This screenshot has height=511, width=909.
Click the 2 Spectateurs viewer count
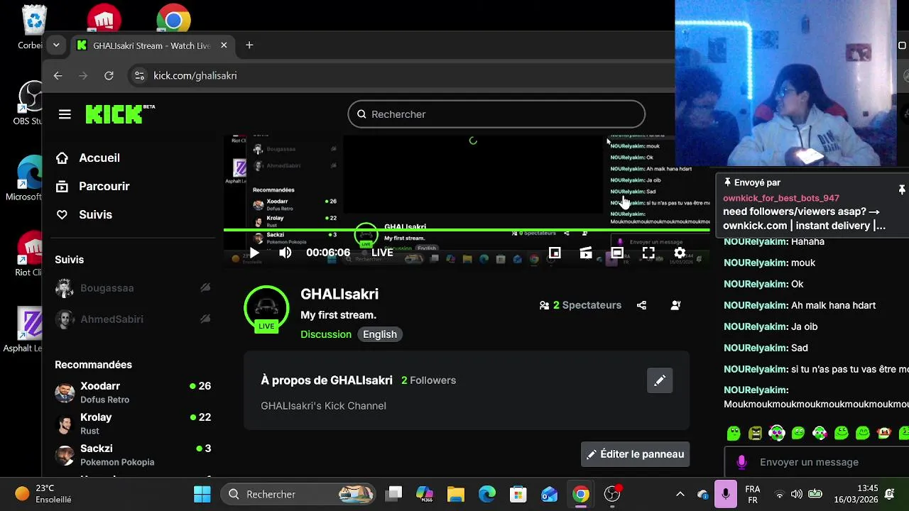(580, 305)
